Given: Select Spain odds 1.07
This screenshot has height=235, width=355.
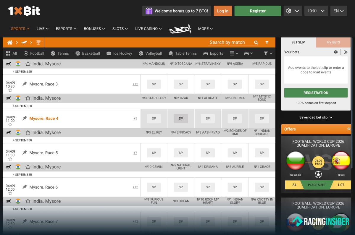Looking at the screenshot, I should click(x=341, y=185).
